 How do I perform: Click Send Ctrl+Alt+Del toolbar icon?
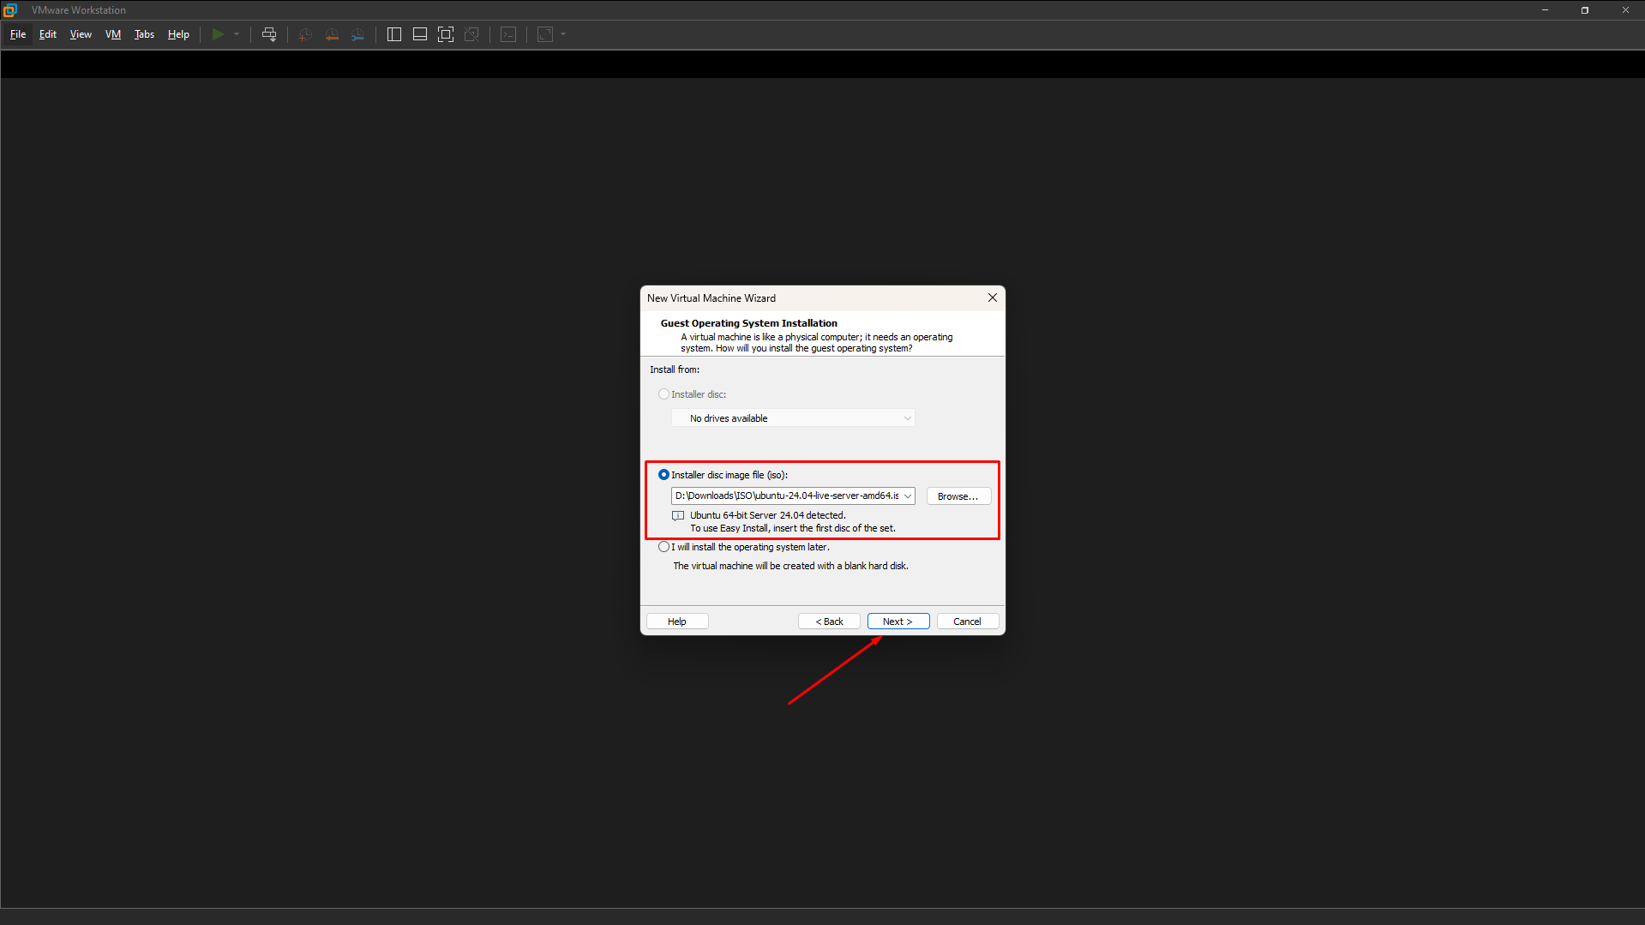(269, 34)
